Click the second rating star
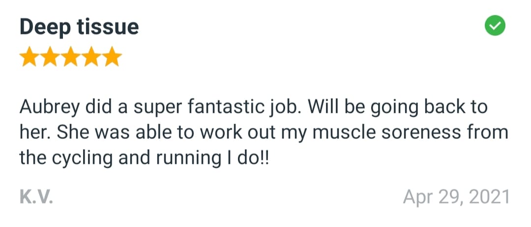 tap(50, 57)
